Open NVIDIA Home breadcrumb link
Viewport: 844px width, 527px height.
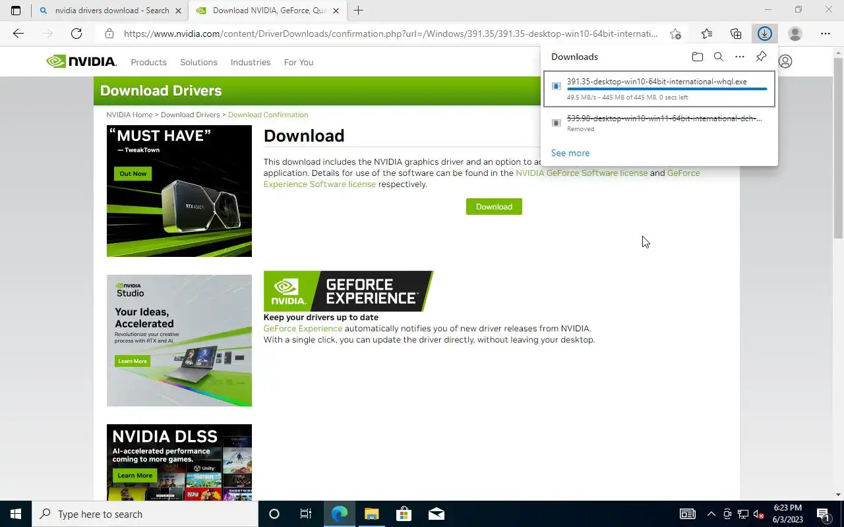(129, 115)
